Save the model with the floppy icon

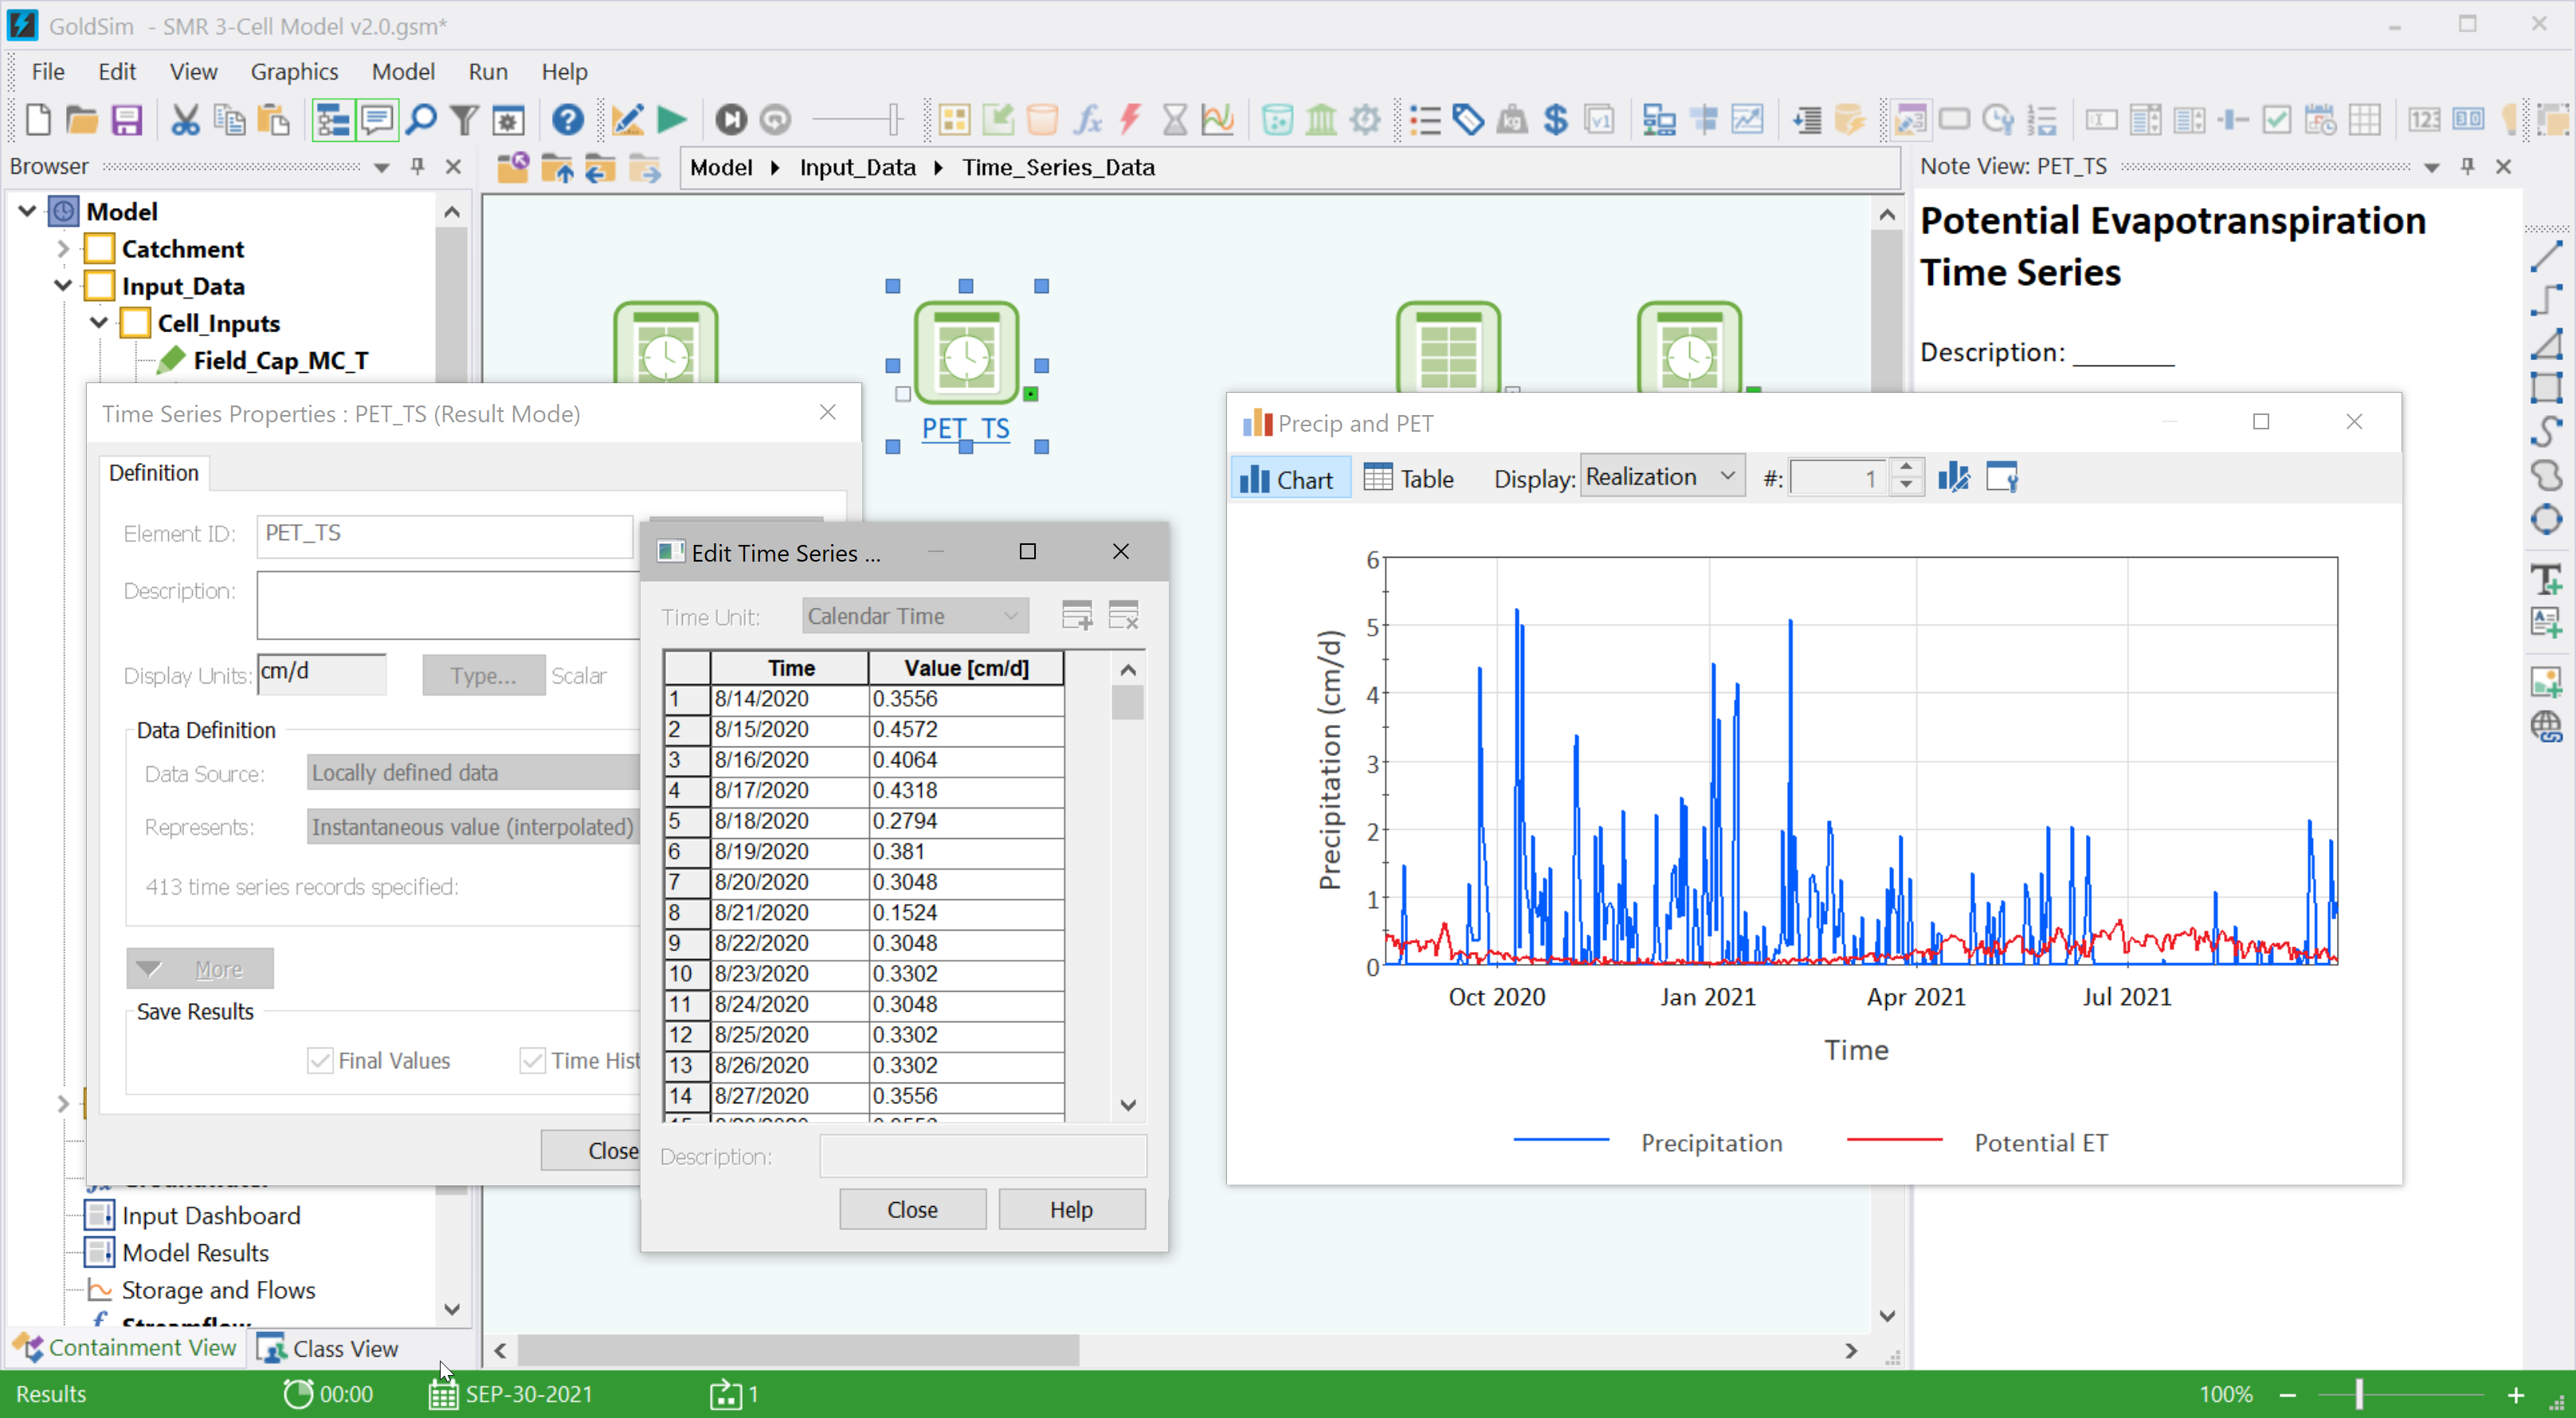click(x=126, y=120)
